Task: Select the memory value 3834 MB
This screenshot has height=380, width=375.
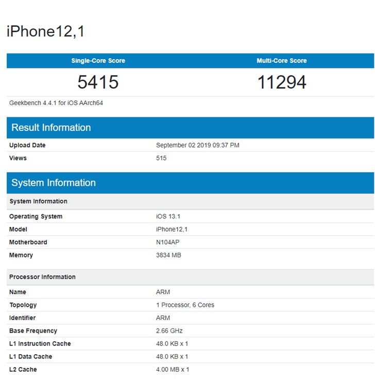Action: (x=168, y=255)
